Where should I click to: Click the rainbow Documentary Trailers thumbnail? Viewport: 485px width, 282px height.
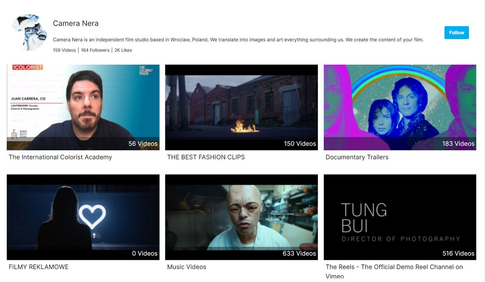click(x=400, y=107)
